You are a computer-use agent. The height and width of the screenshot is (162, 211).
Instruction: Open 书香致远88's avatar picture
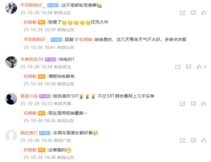[x=11, y=62]
